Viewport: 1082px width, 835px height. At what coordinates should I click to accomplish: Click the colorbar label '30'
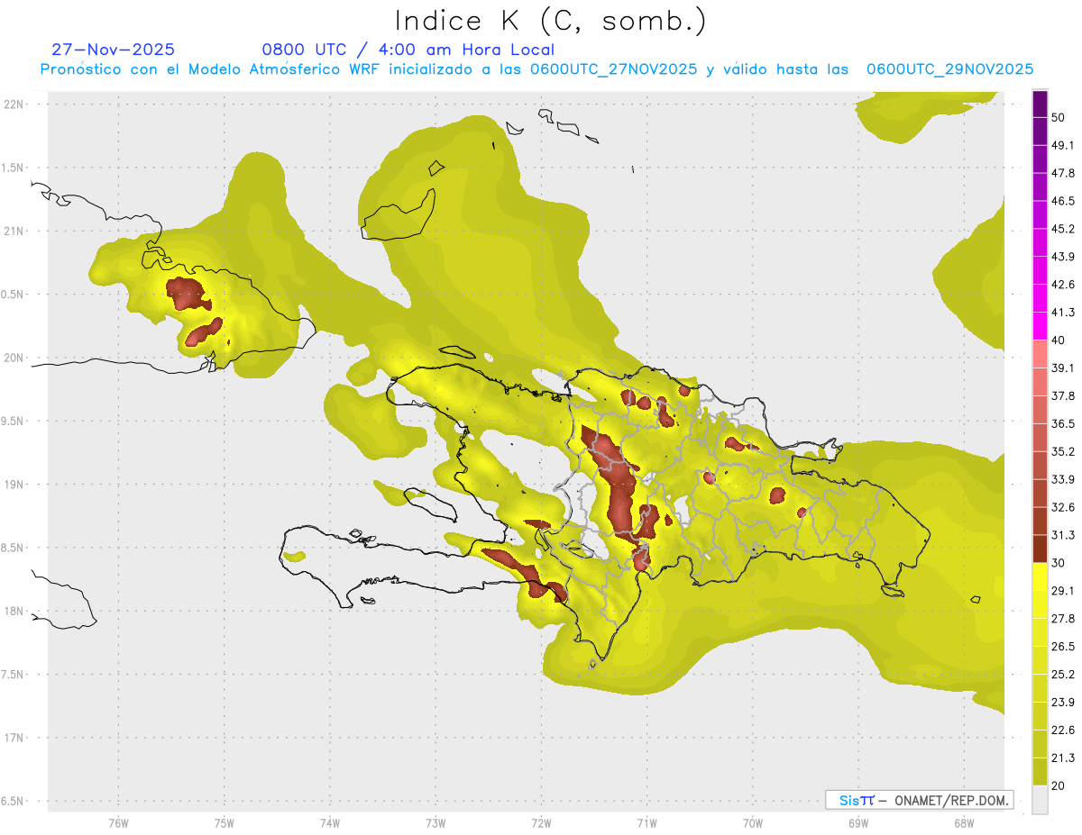1059,563
